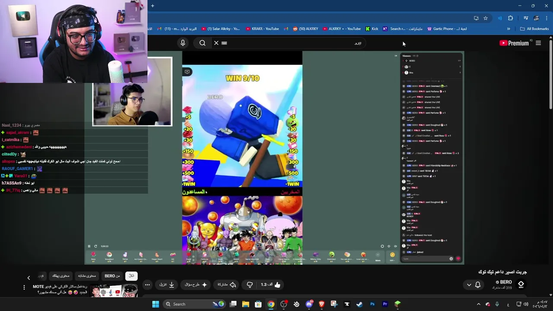Open the BERO channel avatar

point(521,284)
